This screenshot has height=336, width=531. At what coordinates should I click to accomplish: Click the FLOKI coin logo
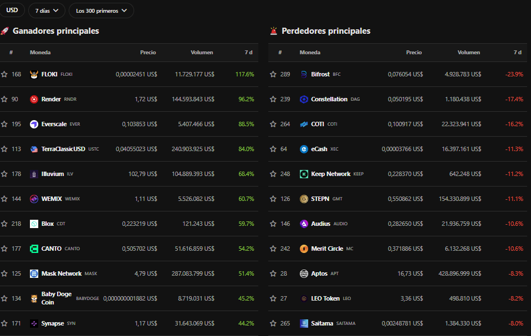(34, 74)
